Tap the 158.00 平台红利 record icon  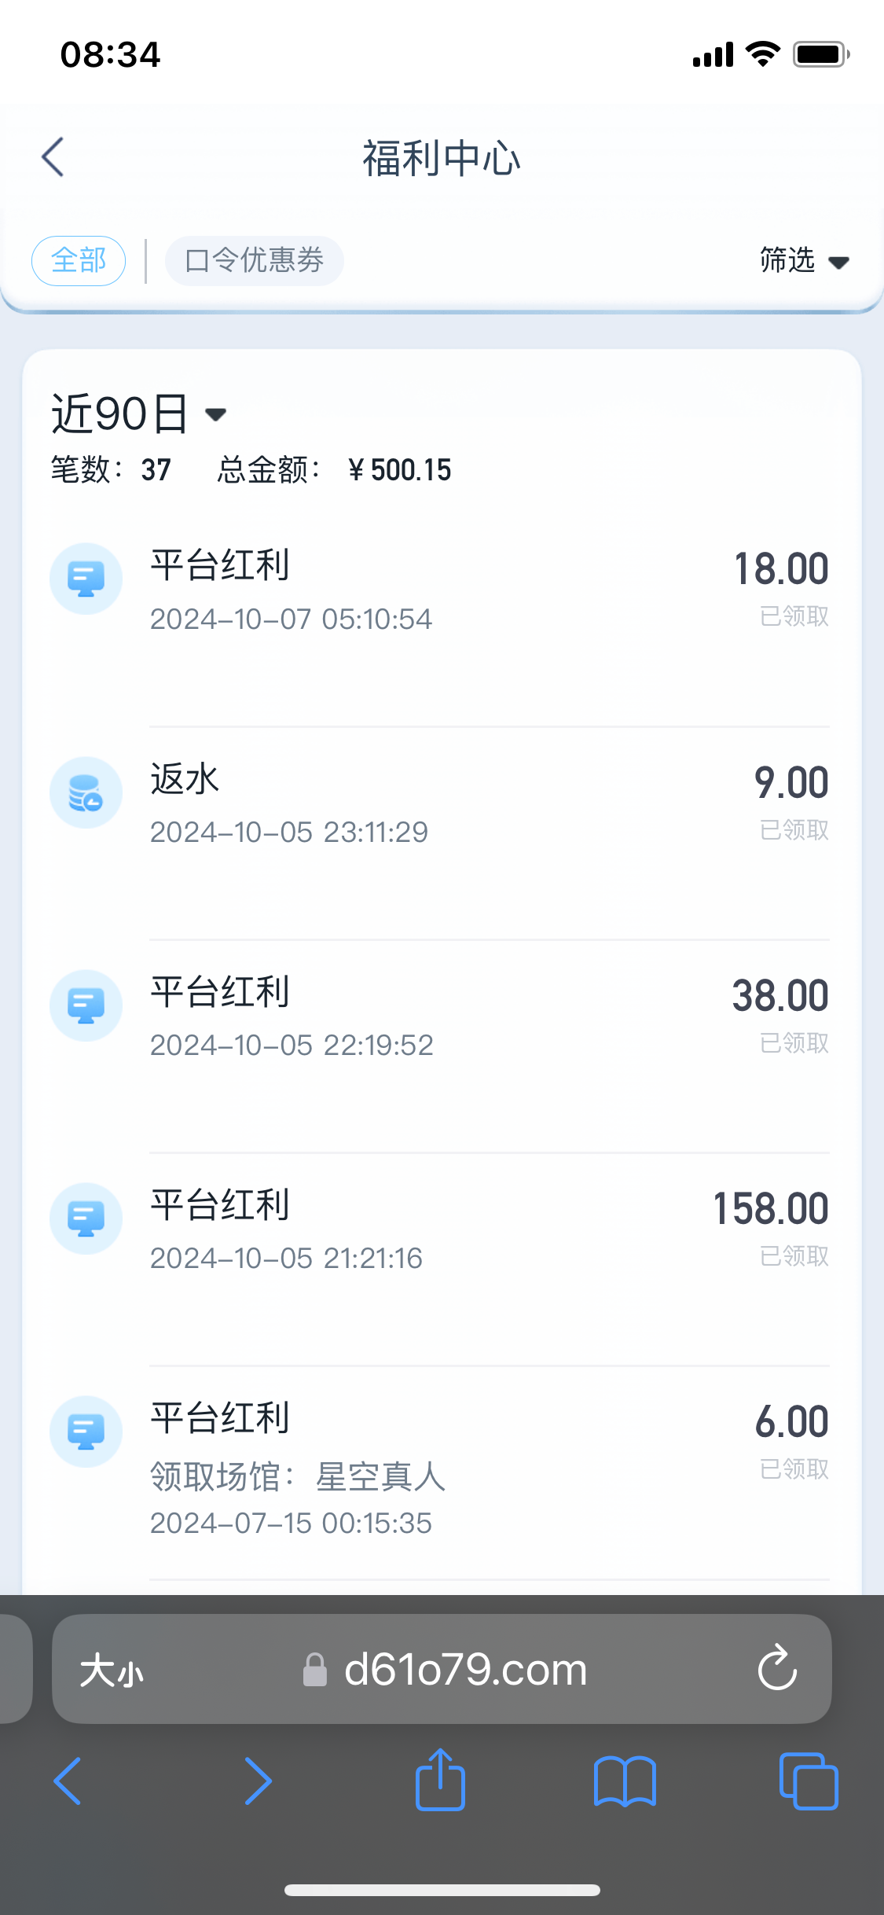pyautogui.click(x=86, y=1218)
